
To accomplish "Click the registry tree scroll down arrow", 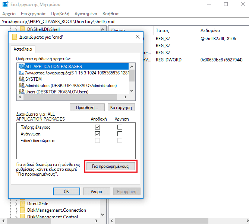I will [x=103, y=215].
